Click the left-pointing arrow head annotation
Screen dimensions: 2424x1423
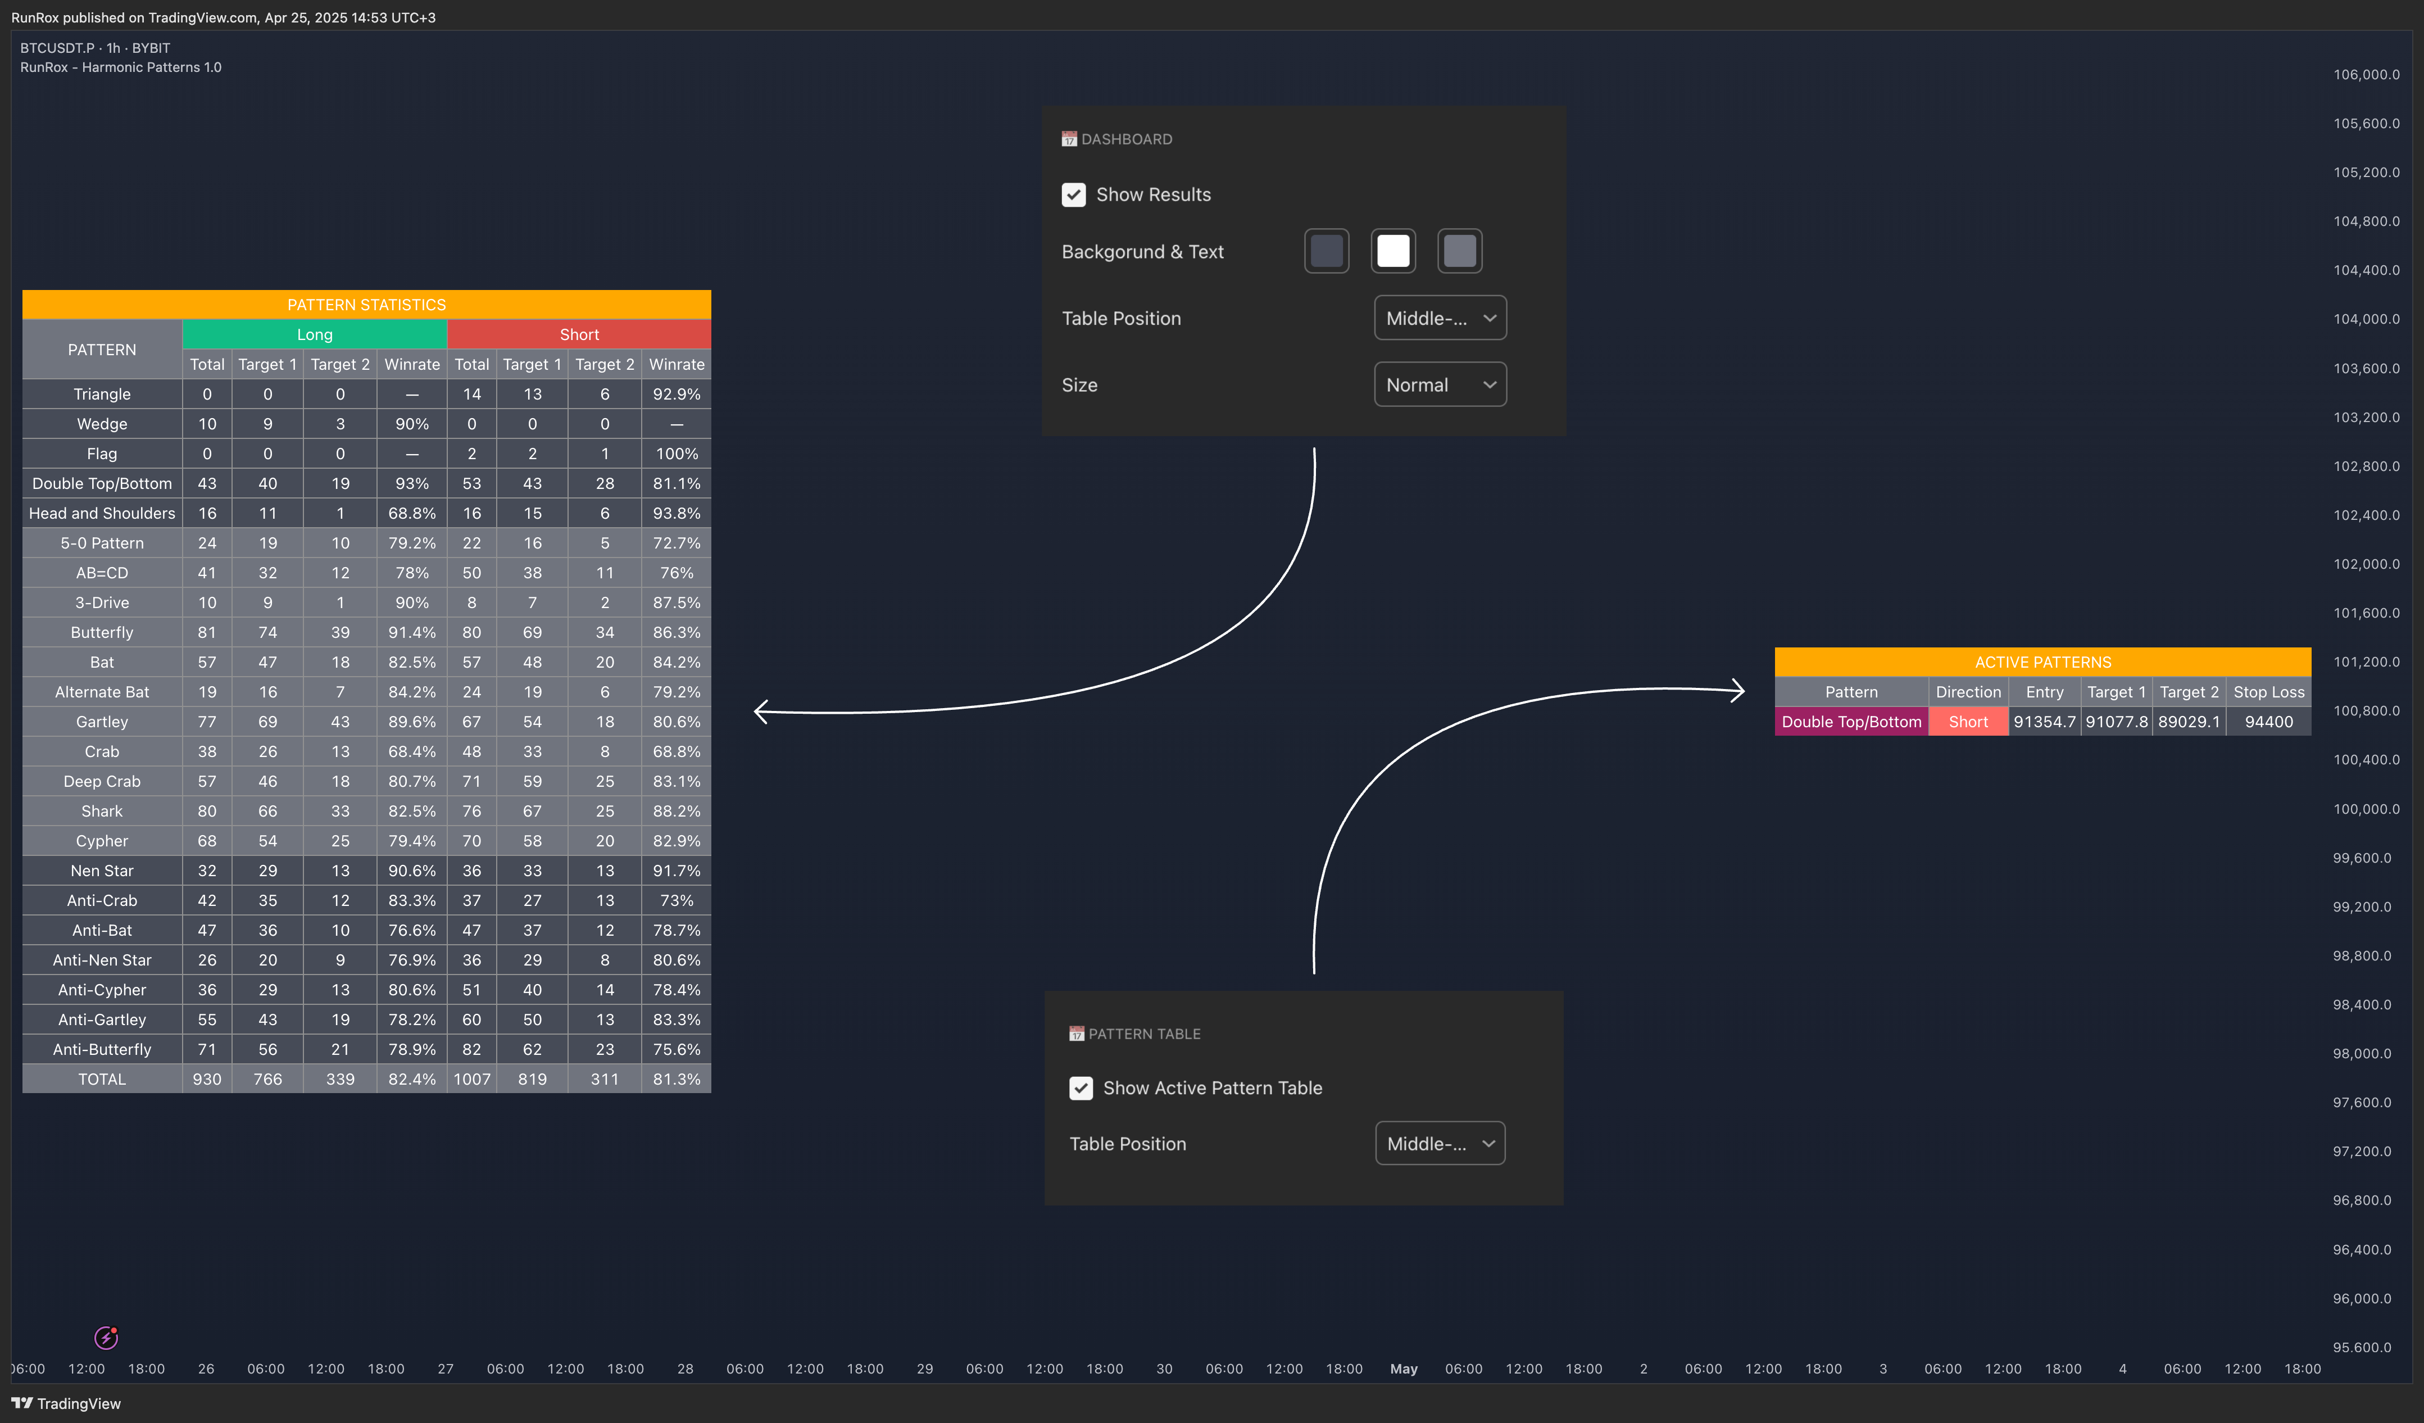pos(761,712)
